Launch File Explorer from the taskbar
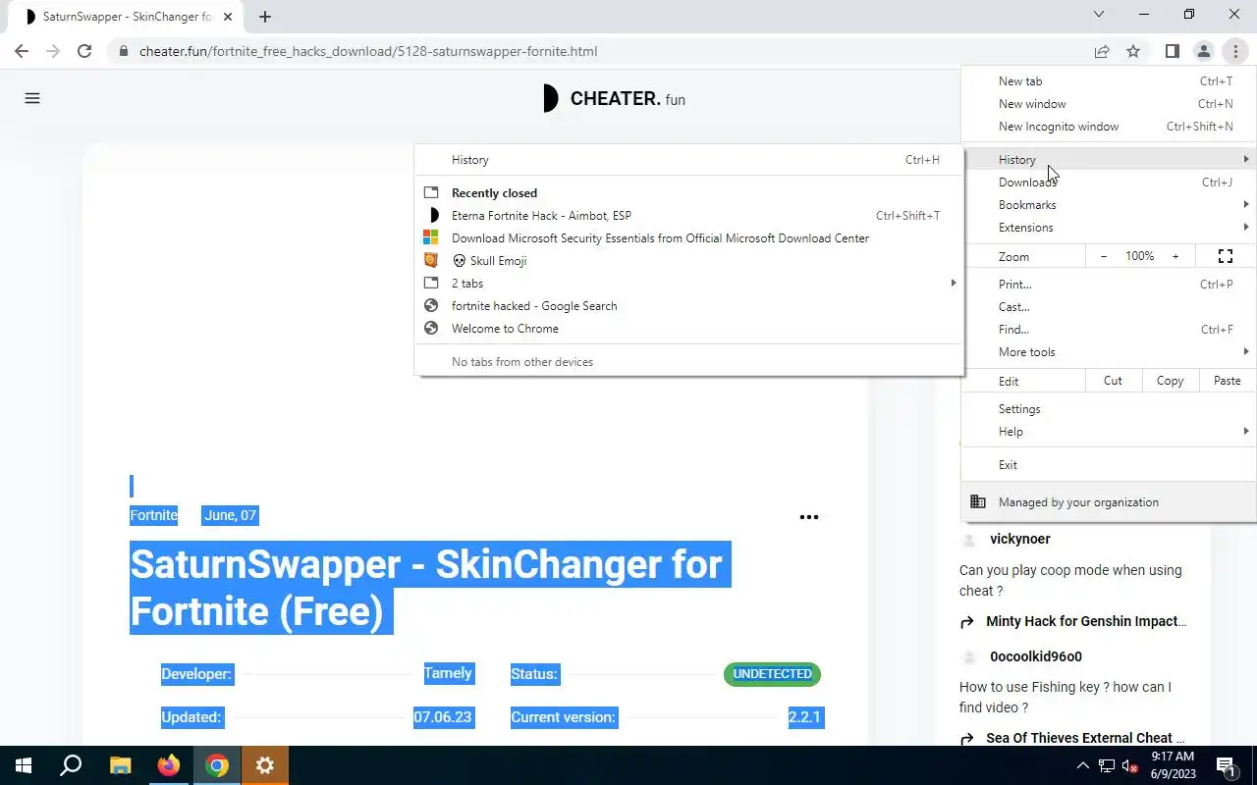The width and height of the screenshot is (1257, 785). click(x=120, y=765)
